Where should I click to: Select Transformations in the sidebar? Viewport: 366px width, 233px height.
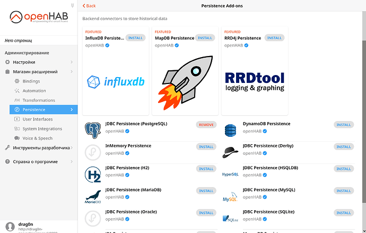click(43, 100)
